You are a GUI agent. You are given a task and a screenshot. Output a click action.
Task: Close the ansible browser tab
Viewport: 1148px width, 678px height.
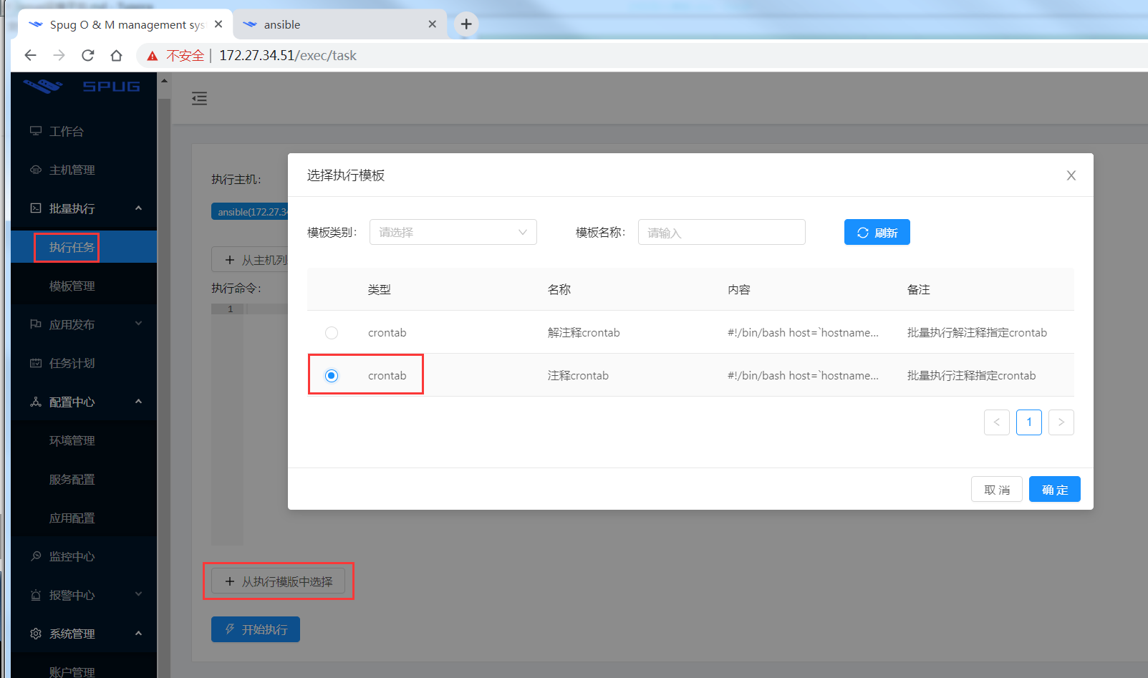click(x=432, y=24)
